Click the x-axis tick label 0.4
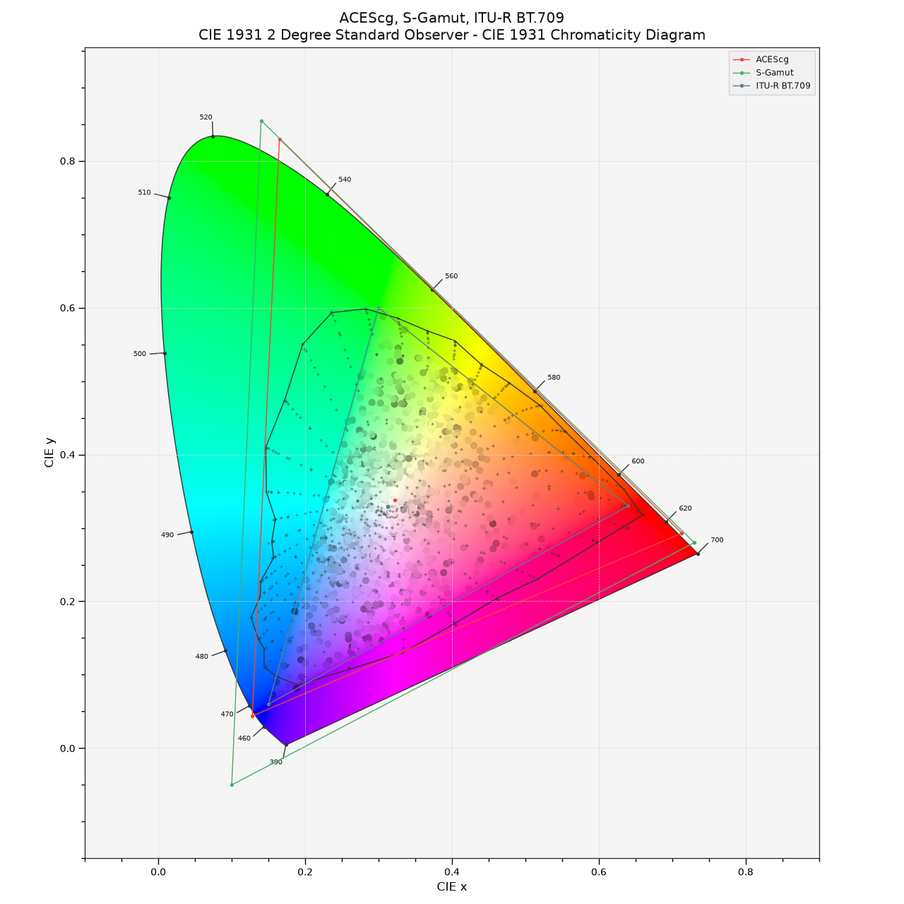The image size is (904, 904). [452, 872]
